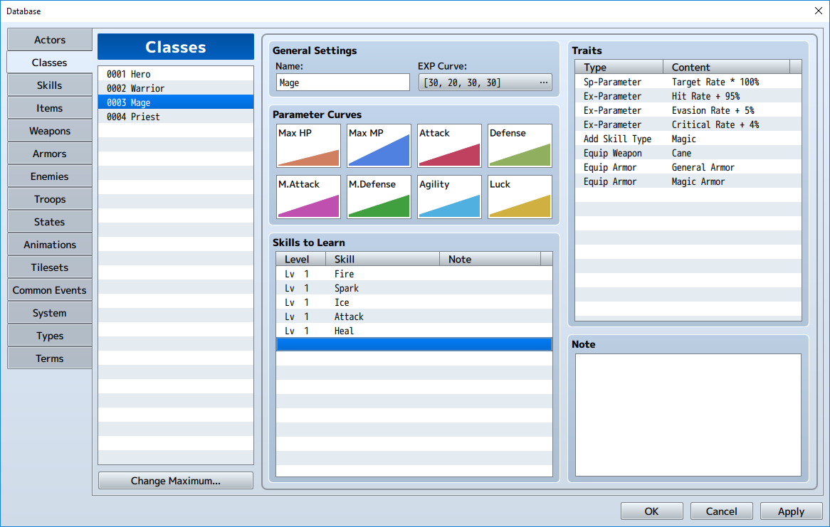
Task: Switch to the Troops tab
Action: (x=50, y=199)
